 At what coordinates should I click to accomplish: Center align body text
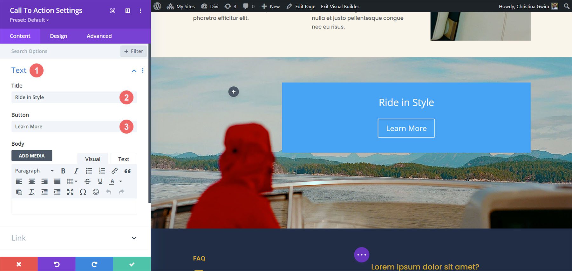coord(32,181)
